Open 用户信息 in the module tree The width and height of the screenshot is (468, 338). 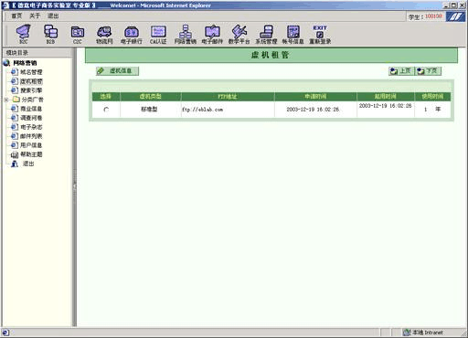click(x=31, y=145)
